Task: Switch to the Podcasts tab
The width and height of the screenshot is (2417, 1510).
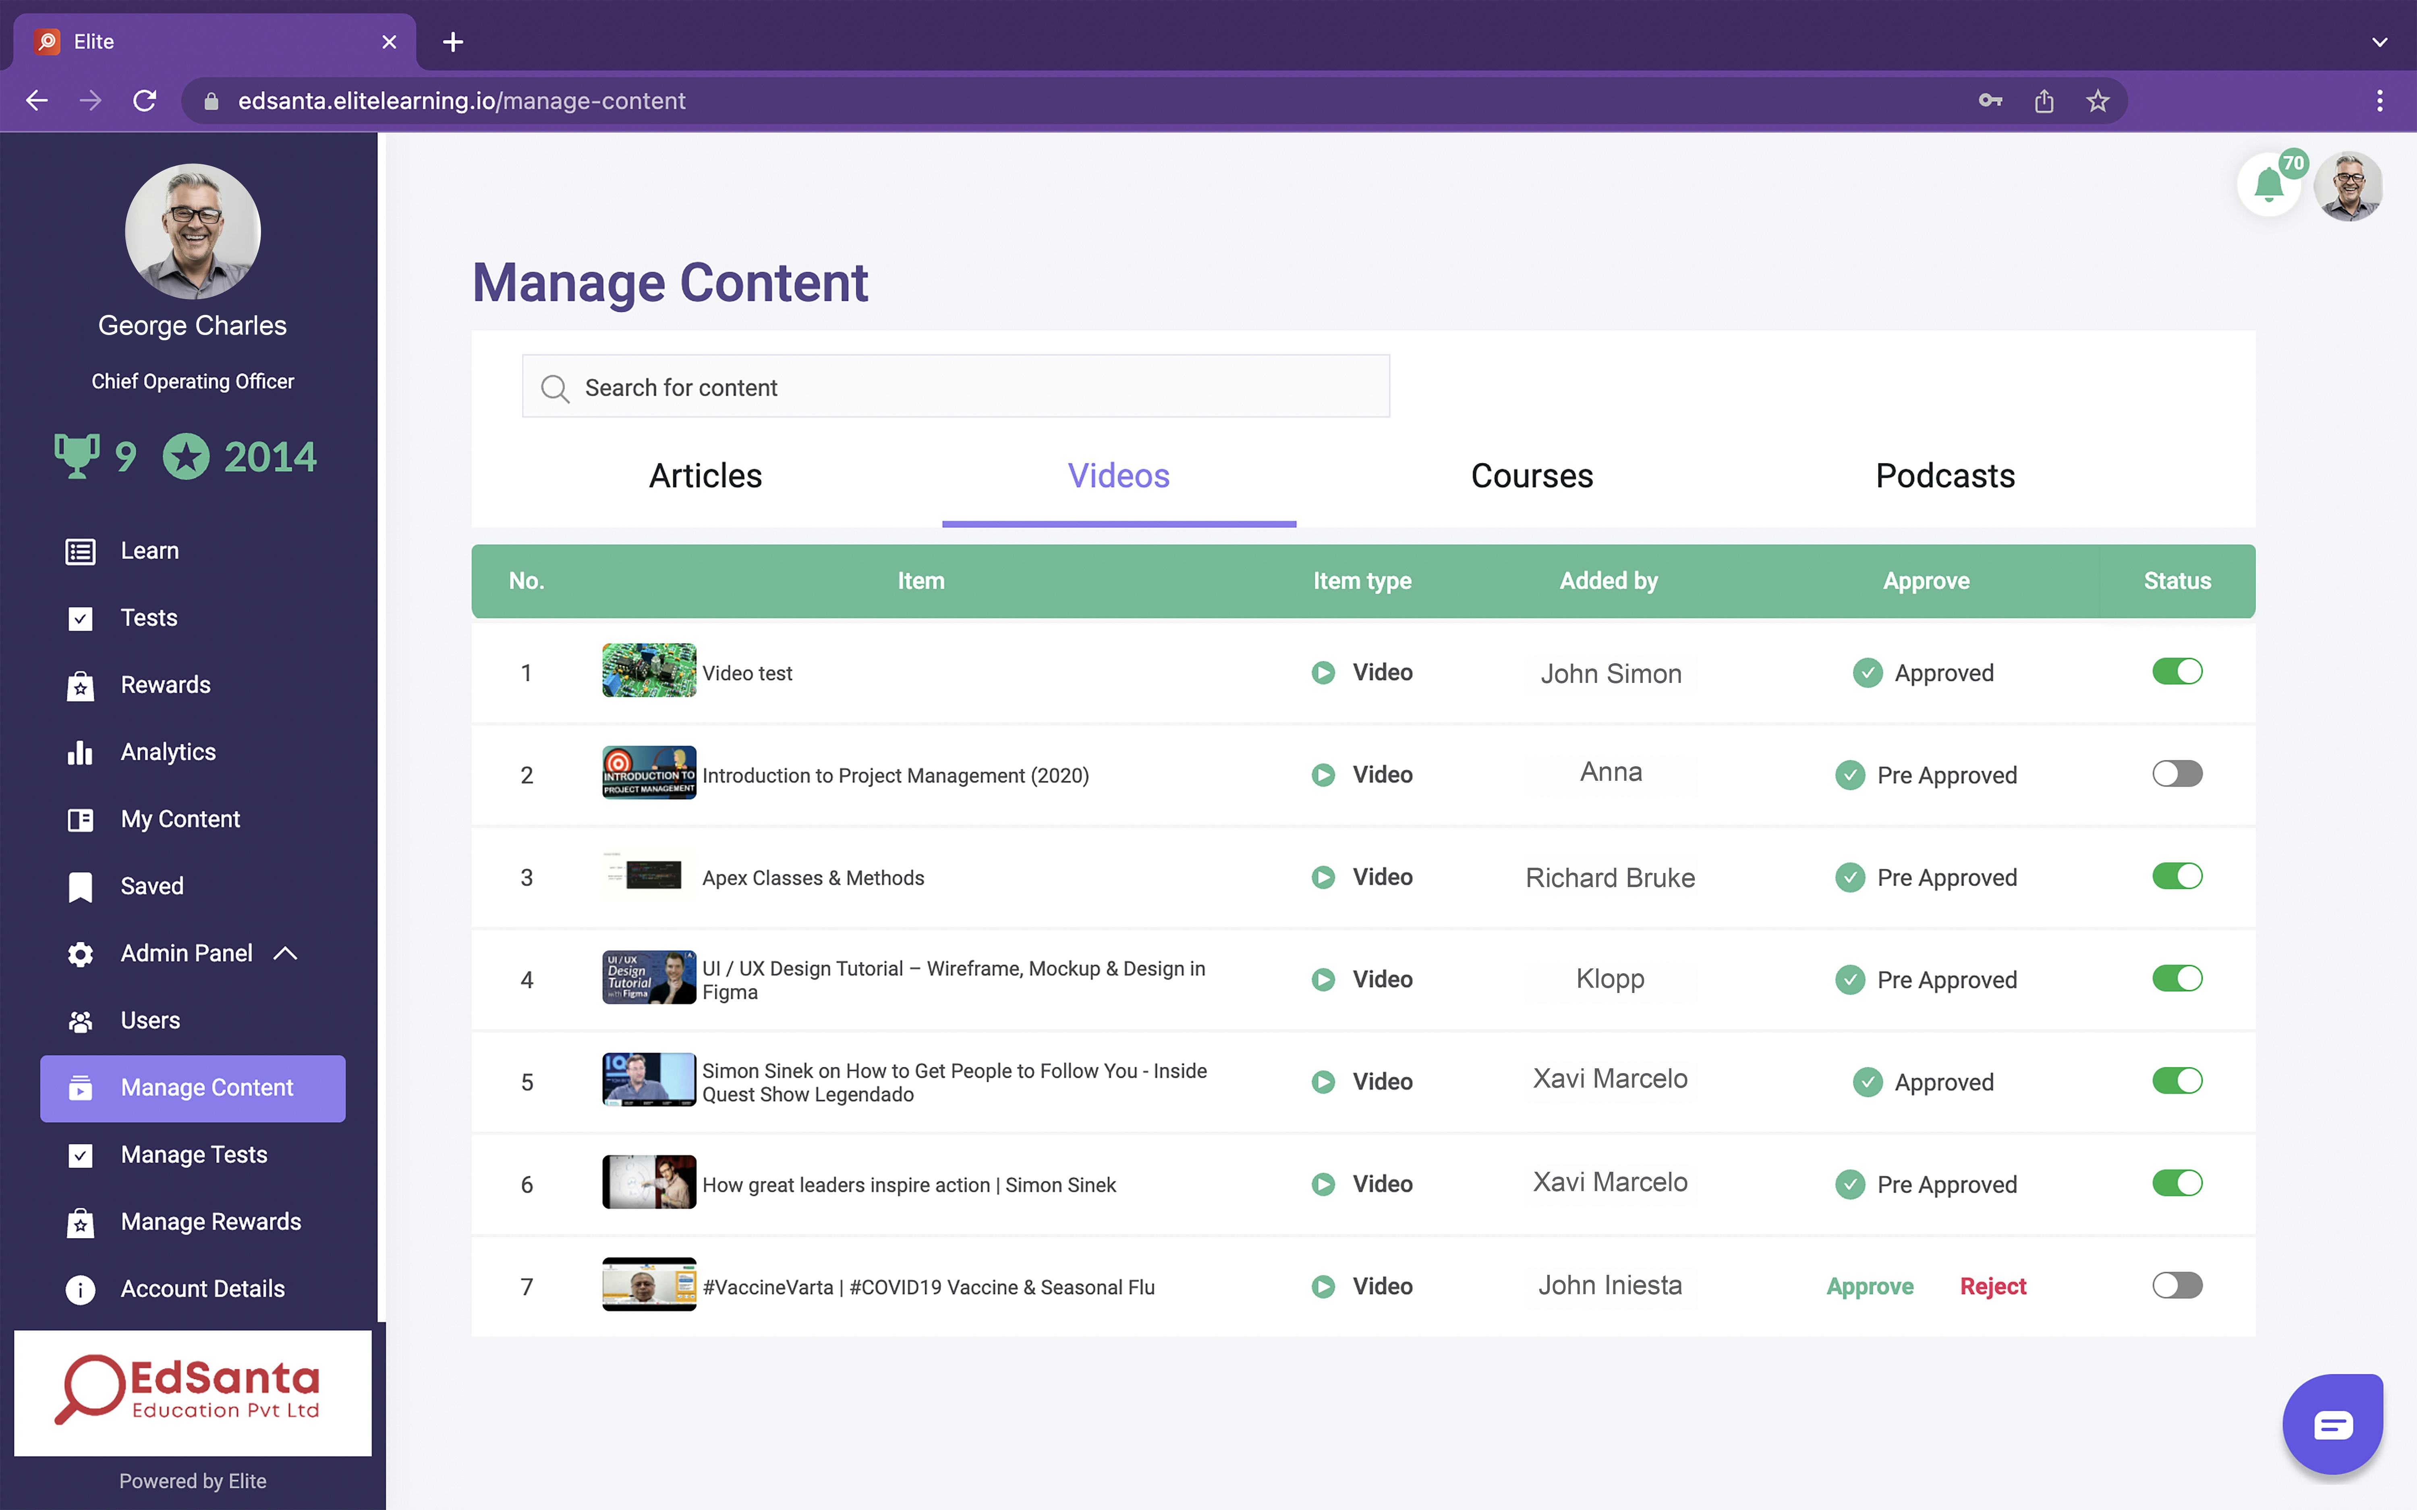Action: click(x=1944, y=476)
